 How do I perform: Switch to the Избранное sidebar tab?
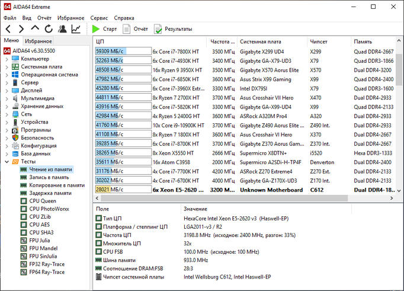coord(39,41)
